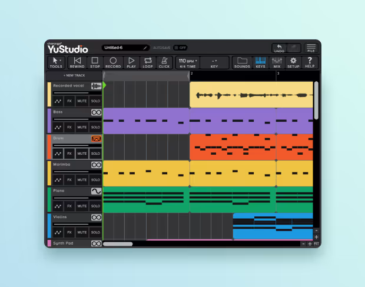
Task: Solo the Drum track
Action: tap(95, 153)
